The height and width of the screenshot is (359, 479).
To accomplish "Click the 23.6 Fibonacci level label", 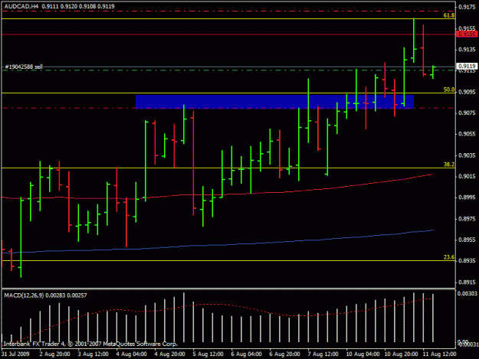I will coord(449,257).
